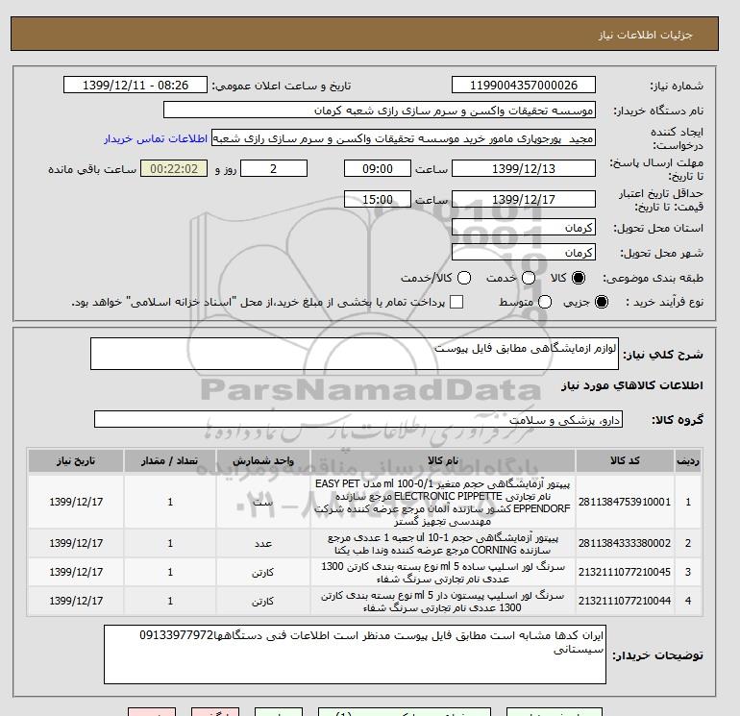740x716 pixels.
Task: Click the bottom button labeled with (1)
Action: pyautogui.click(x=405, y=712)
